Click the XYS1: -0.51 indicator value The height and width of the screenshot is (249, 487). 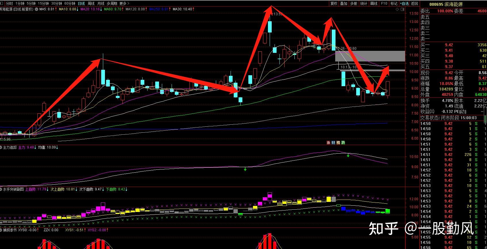pos(74,230)
